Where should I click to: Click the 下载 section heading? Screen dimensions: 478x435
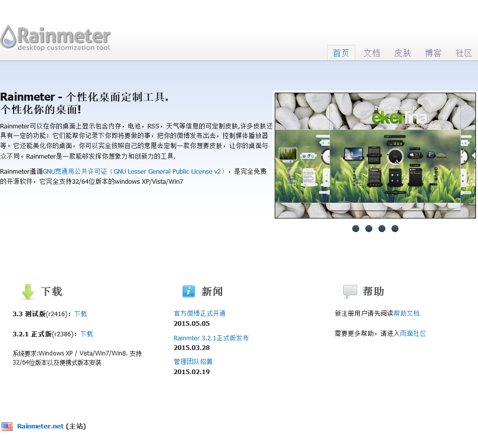(51, 292)
